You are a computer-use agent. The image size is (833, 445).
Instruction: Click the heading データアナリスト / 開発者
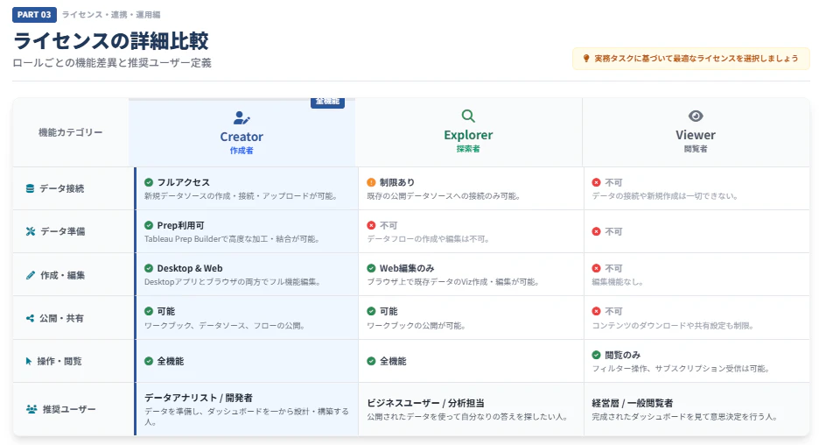(x=199, y=398)
